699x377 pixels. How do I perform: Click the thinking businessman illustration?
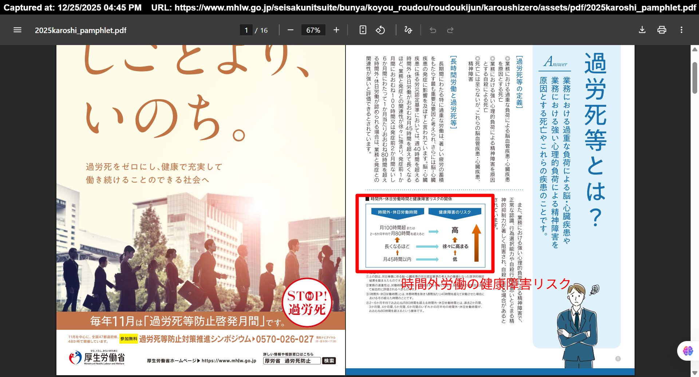click(x=578, y=325)
